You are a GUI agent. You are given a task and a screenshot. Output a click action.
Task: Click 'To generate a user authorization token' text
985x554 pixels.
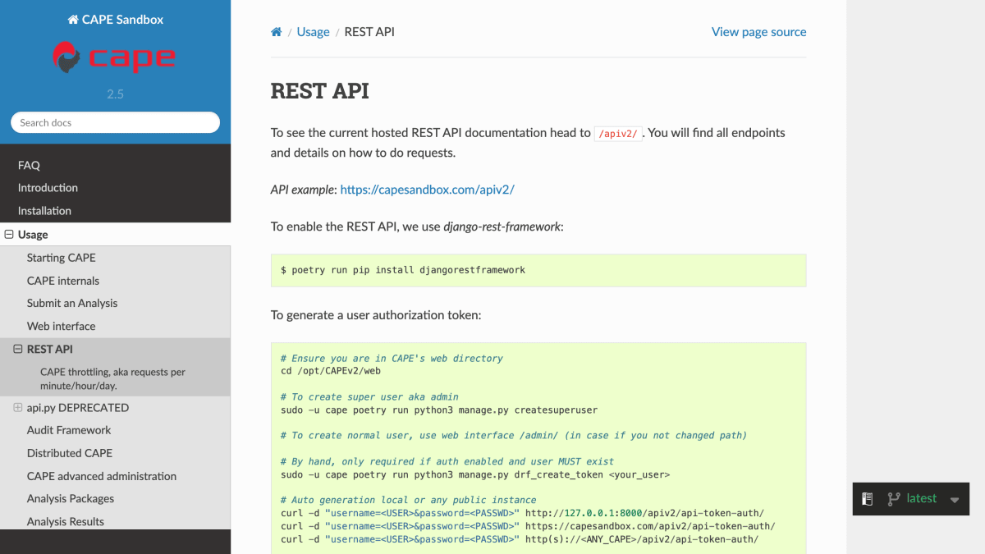[376, 315]
